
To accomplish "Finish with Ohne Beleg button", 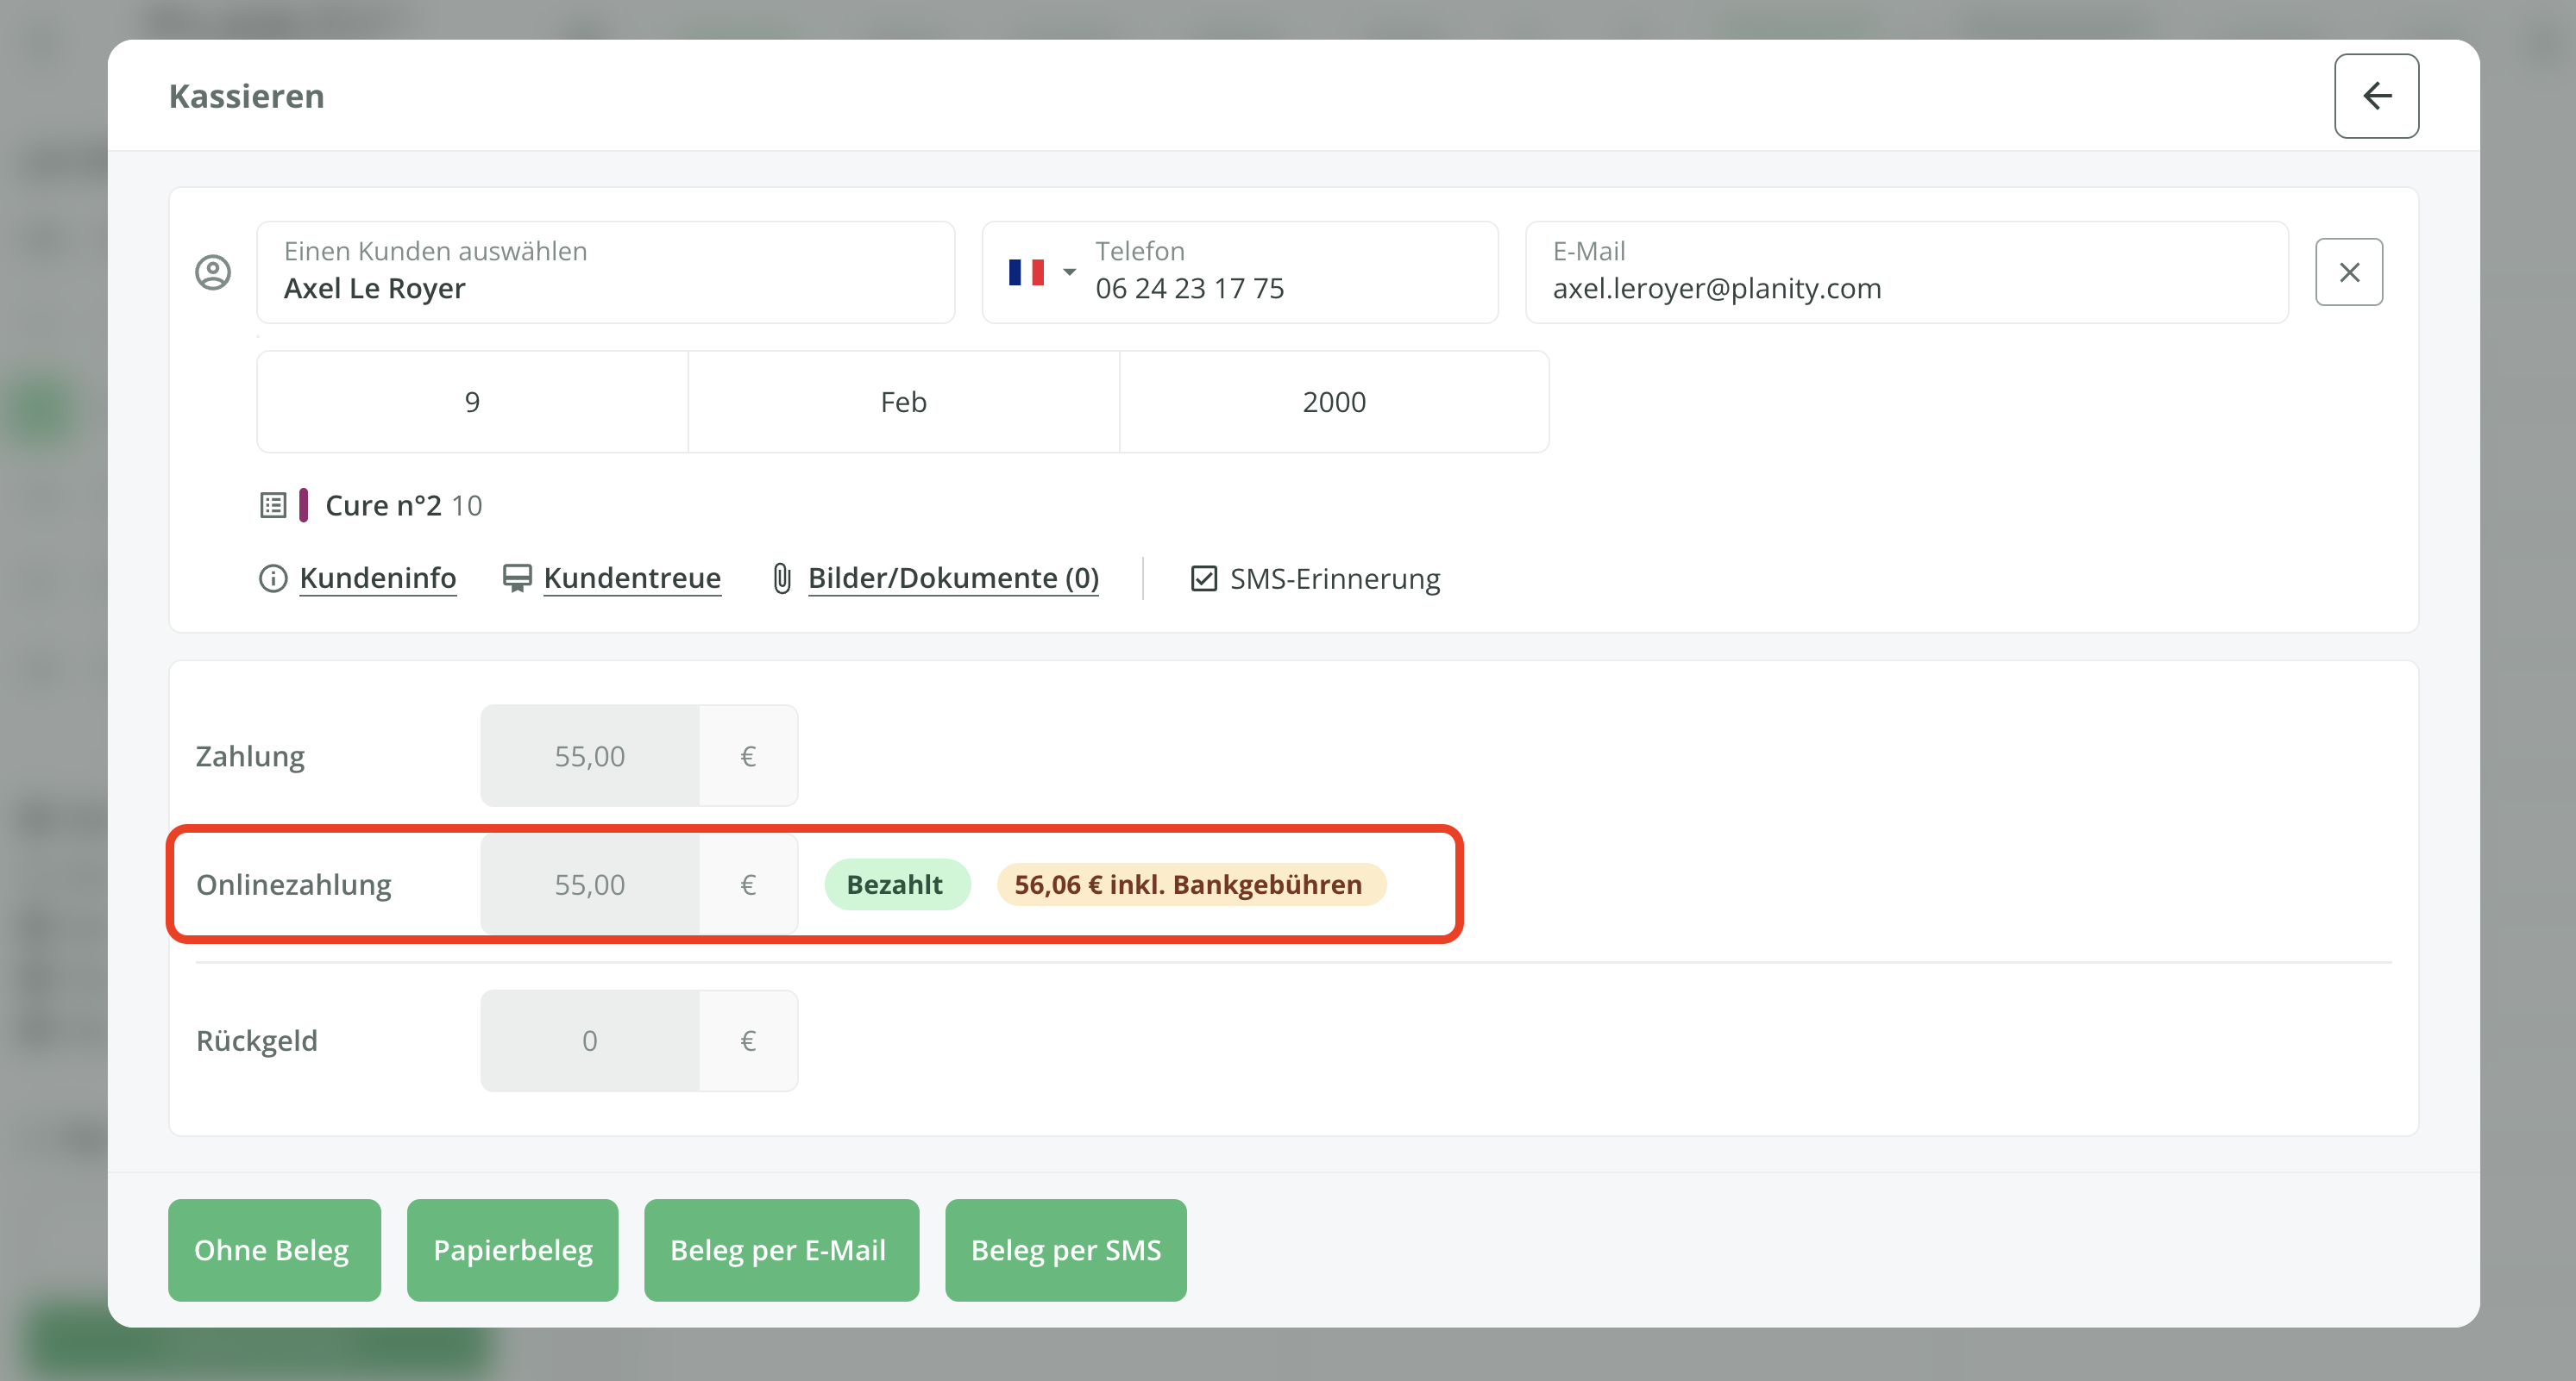I will pyautogui.click(x=273, y=1250).
